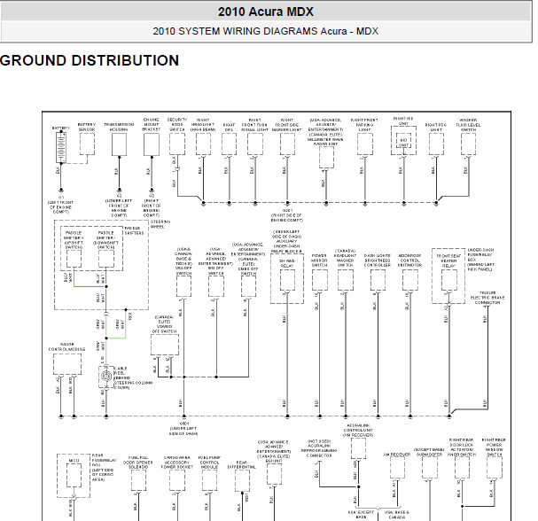Click the green wire junction above the cable reel
538x521 pixels.
click(x=106, y=338)
